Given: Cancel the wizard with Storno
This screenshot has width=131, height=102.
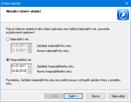Looking at the screenshot, I should coord(96,96).
